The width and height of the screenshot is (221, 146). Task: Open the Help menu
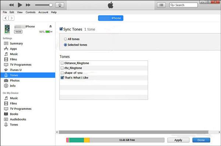pyautogui.click(x=54, y=12)
